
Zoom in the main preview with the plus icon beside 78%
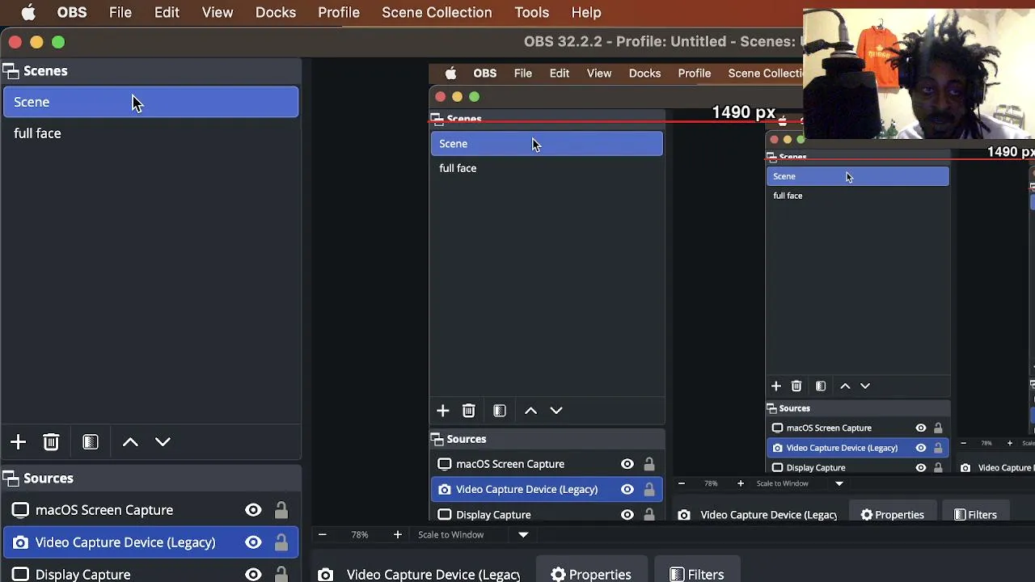pyautogui.click(x=397, y=534)
